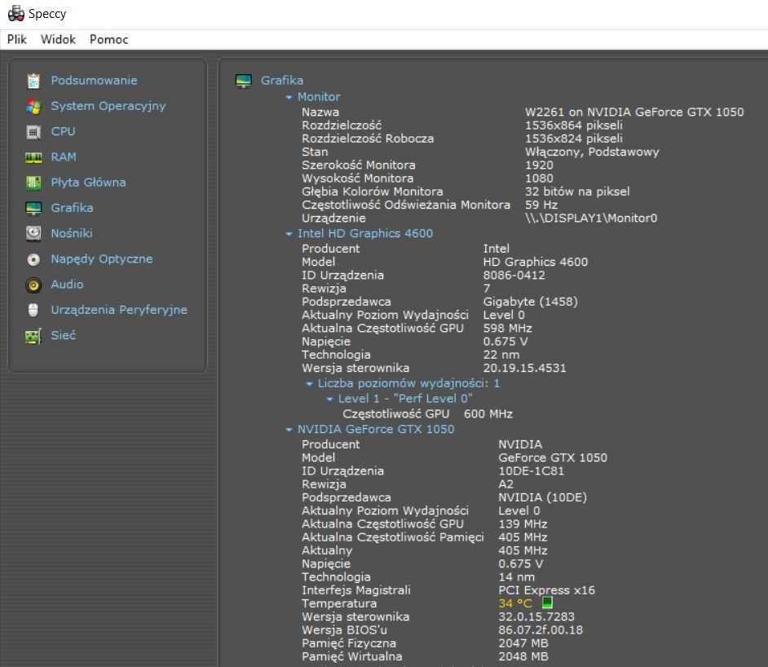Click the Wysokość Monitora 1080 value
768x667 pixels.
pyautogui.click(x=539, y=179)
